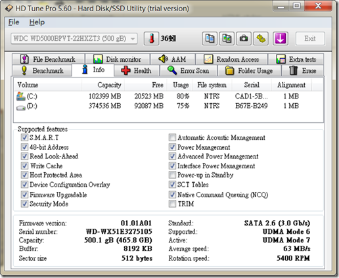Screen dimensions: 339x278
Task: Open the drive selection dropdown
Action: [74, 39]
